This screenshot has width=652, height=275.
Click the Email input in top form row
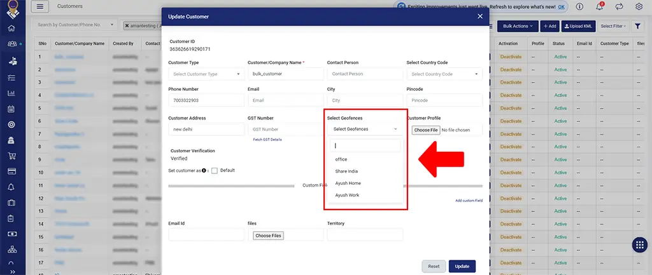tap(286, 100)
